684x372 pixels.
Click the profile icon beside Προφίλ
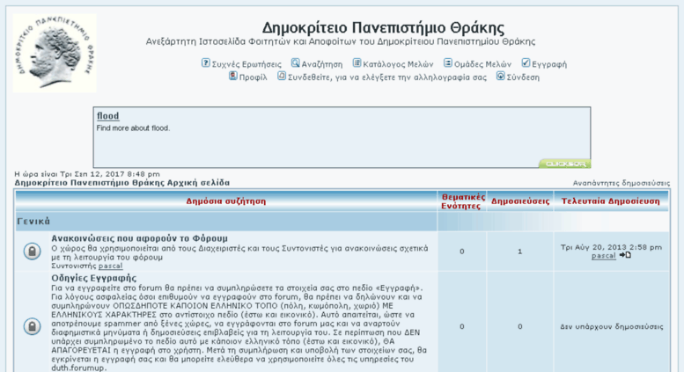tap(233, 77)
